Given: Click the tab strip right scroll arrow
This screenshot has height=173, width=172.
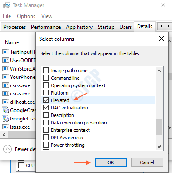Looking at the screenshot, I should click(x=169, y=26).
